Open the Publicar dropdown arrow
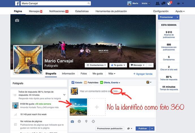This screenshot has height=133, width=195. point(152,129)
